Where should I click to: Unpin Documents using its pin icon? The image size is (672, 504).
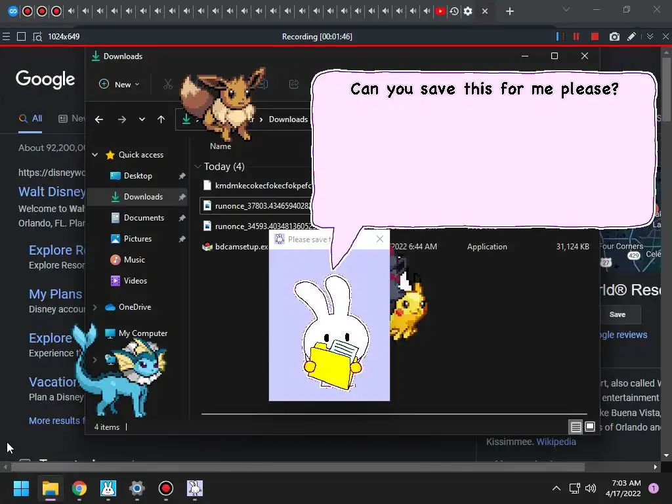click(182, 218)
